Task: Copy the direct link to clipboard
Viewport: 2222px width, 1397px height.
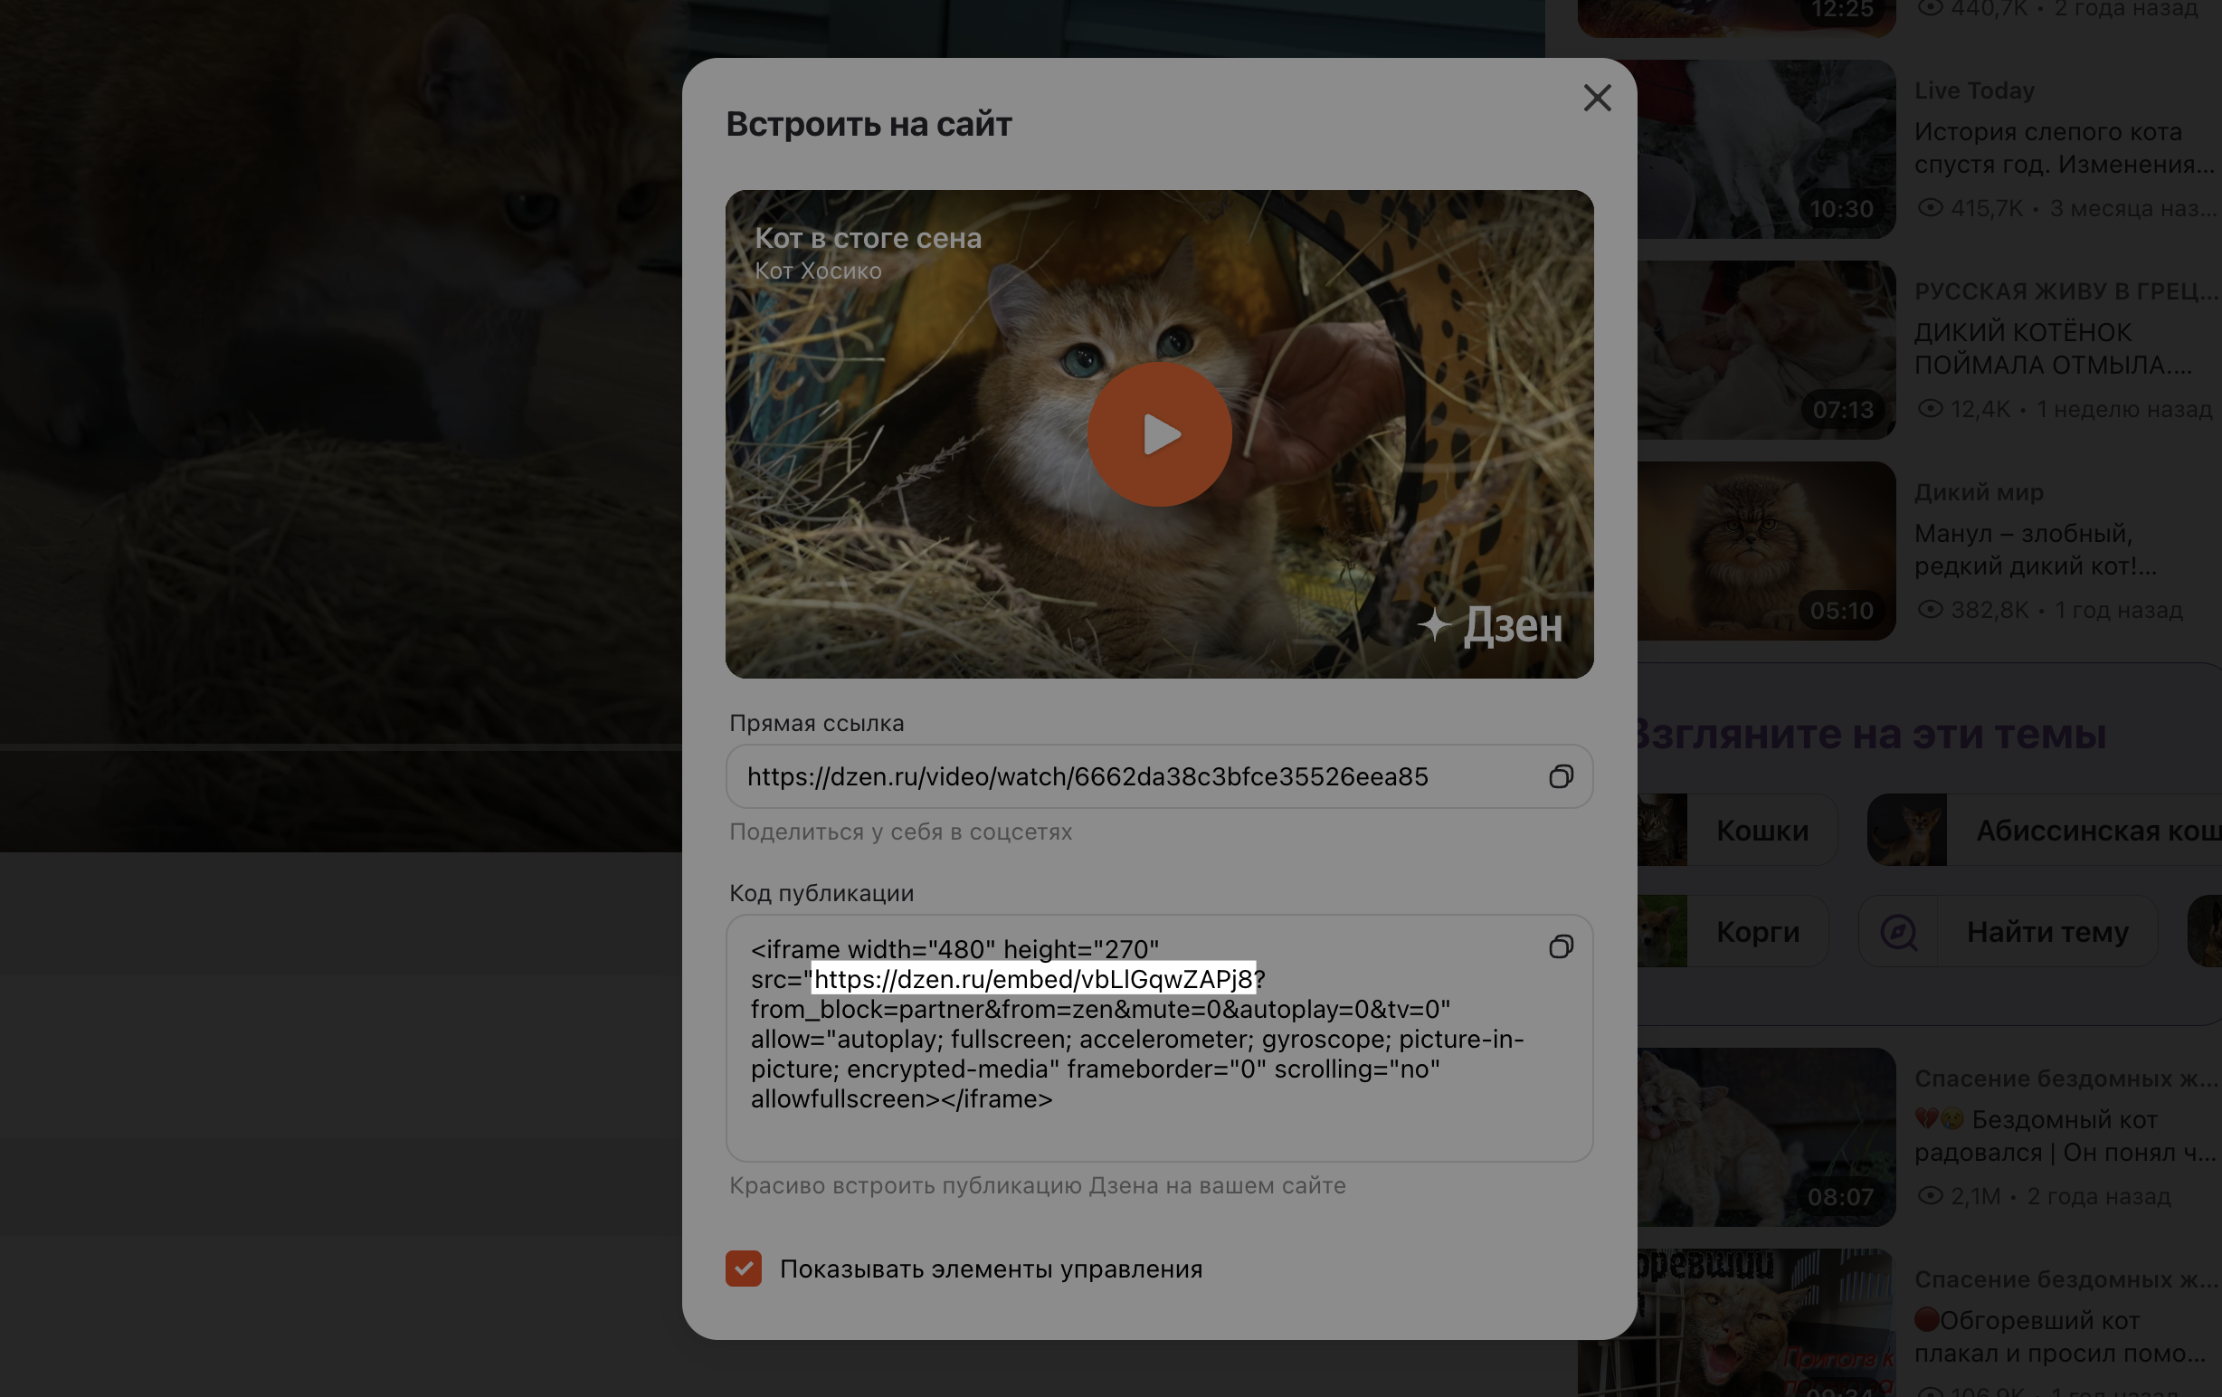Action: pyautogui.click(x=1561, y=777)
